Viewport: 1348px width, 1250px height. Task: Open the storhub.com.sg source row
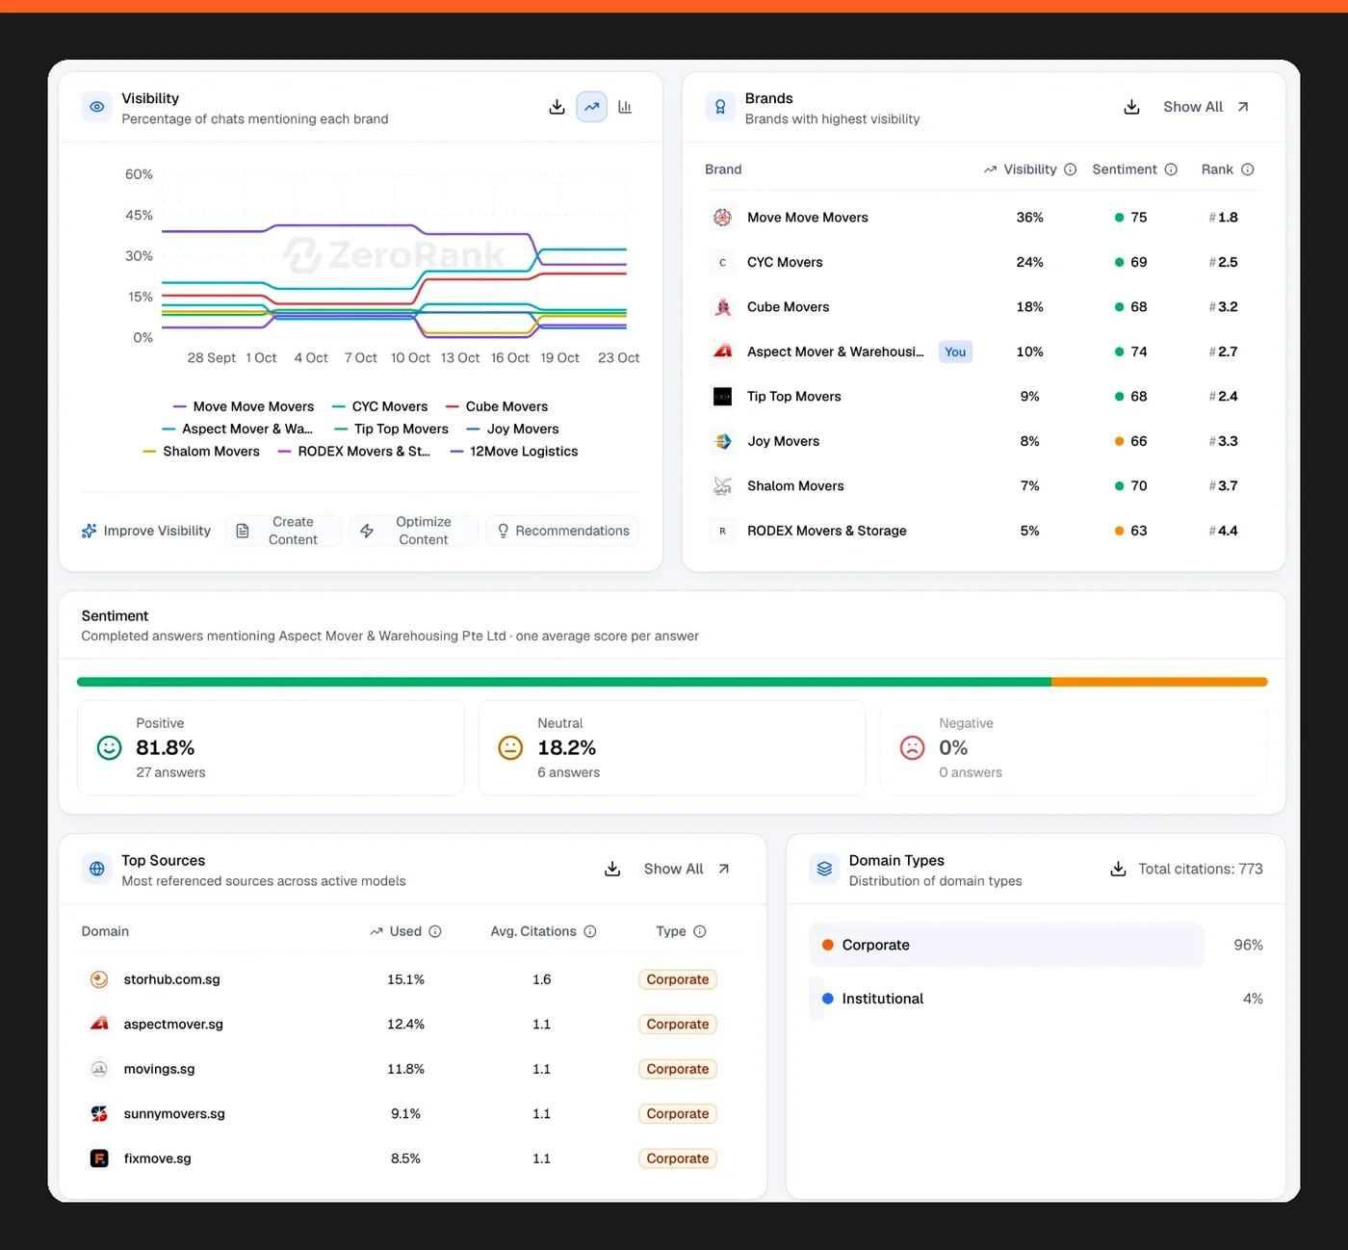point(412,979)
